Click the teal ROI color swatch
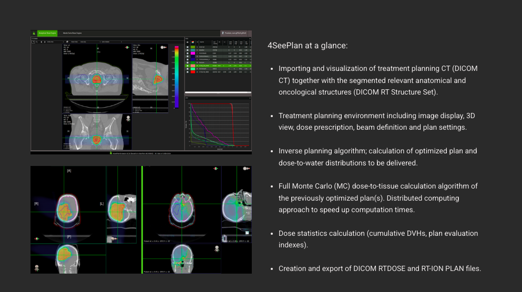Viewport: 522px width, 292px height. point(193,50)
